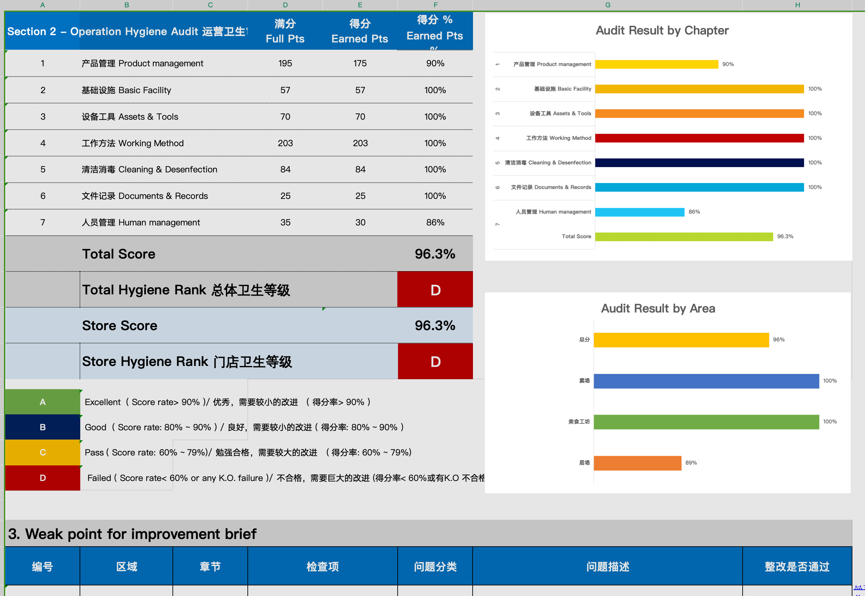This screenshot has width=865, height=596.
Task: Click the Total Score green chart bar
Action: 684,237
